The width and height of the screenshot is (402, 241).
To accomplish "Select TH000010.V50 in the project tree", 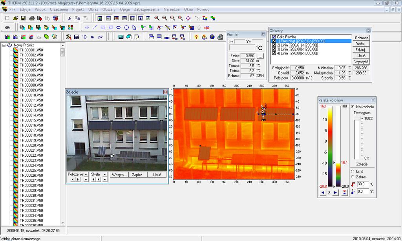I will pyautogui.click(x=31, y=95).
